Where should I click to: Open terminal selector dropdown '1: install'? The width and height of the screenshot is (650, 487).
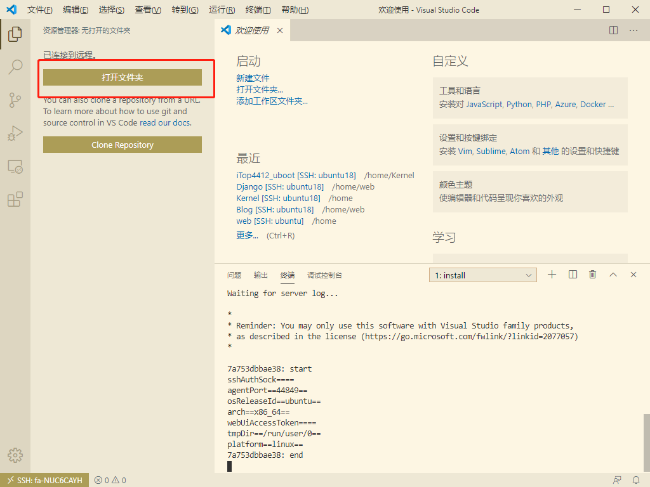click(483, 275)
